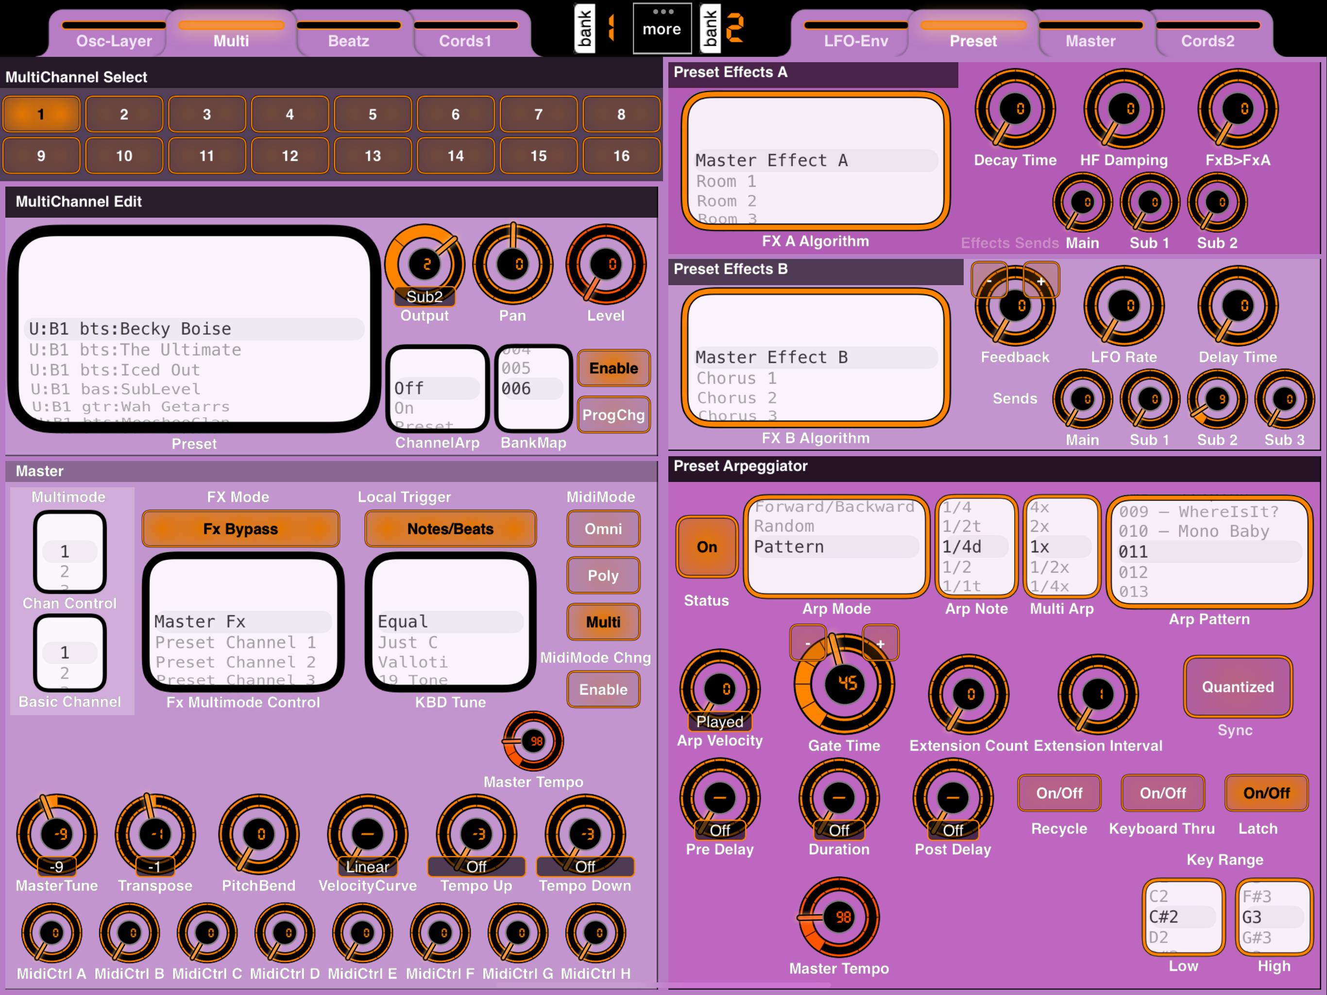Open the FX A Algorithm list
Viewport: 1327px width, 995px height.
coord(816,161)
